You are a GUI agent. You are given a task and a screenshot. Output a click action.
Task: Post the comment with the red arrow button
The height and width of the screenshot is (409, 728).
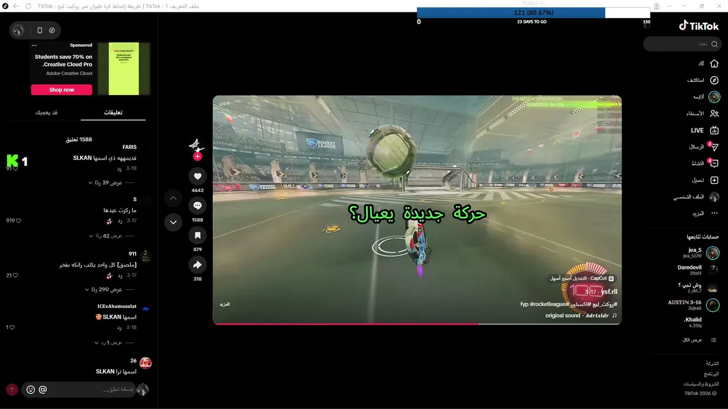(x=12, y=390)
